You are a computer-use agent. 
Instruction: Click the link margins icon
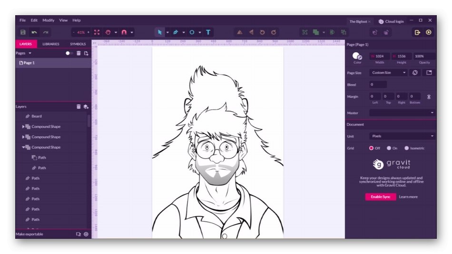(x=429, y=97)
